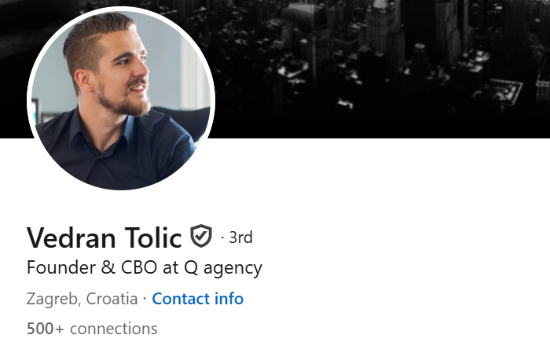The height and width of the screenshot is (346, 550).
Task: Select the Zagreb, Croatia location text
Action: 82,299
